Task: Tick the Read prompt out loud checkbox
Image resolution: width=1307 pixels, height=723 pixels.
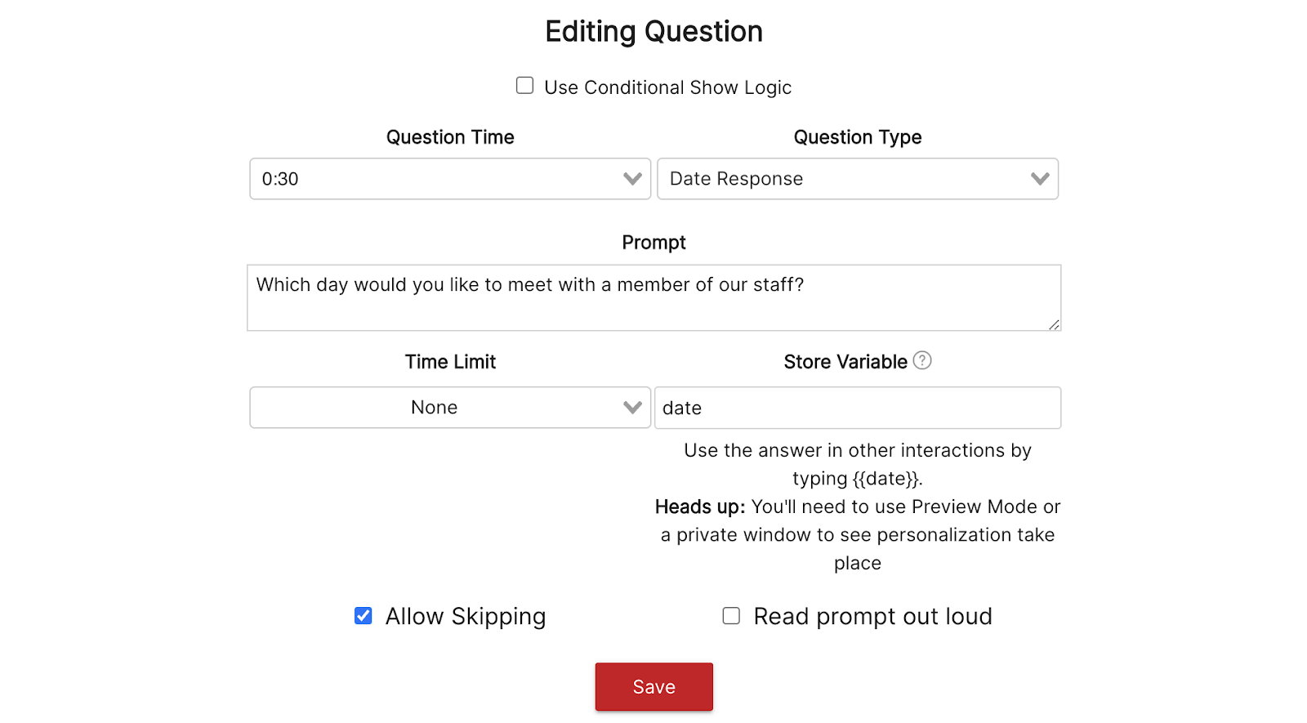Action: click(732, 616)
